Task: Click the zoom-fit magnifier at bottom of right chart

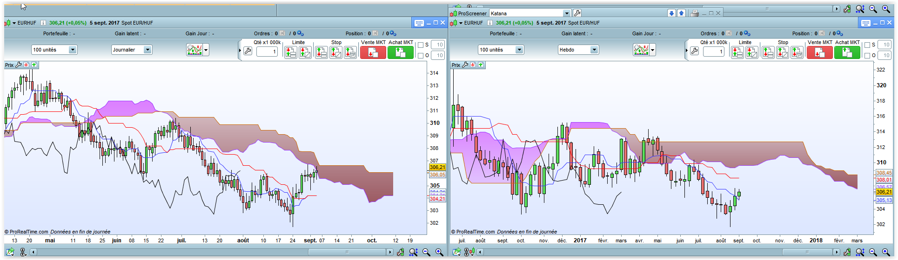Action: [x=860, y=252]
